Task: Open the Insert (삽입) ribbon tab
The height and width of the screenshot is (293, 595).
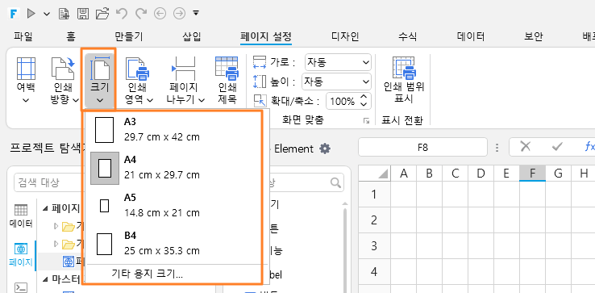Action: [x=192, y=37]
